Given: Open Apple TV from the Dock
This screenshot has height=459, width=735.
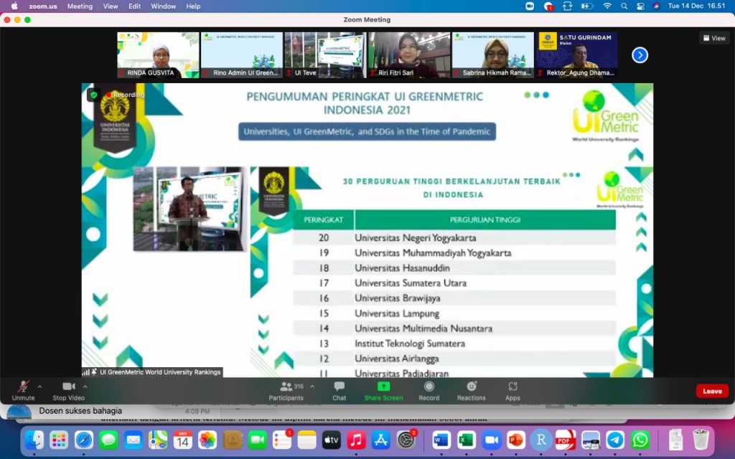Looking at the screenshot, I should coord(332,440).
